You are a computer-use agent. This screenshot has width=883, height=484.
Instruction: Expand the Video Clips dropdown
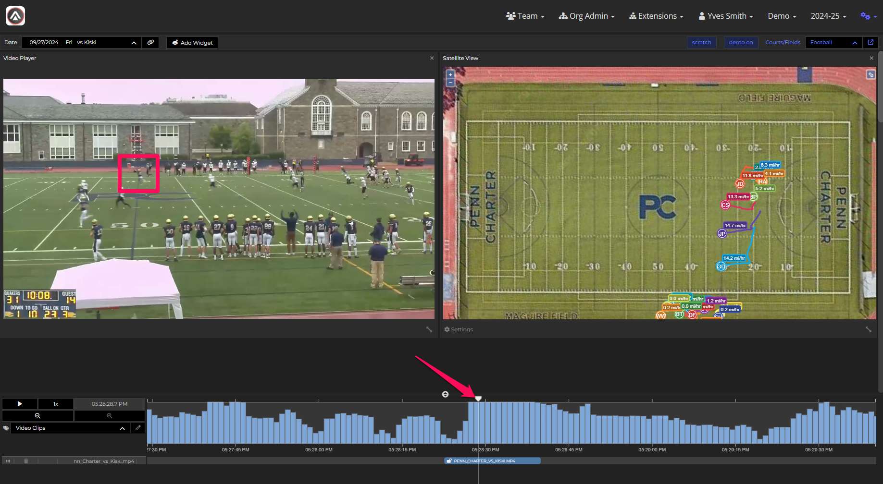click(x=71, y=428)
